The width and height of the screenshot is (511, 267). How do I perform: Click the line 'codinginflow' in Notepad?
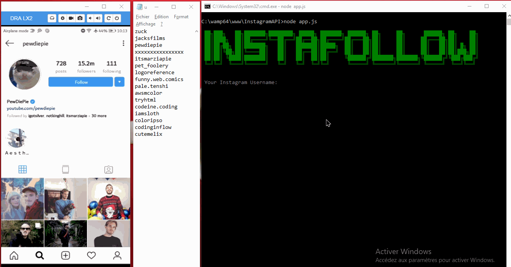(153, 127)
